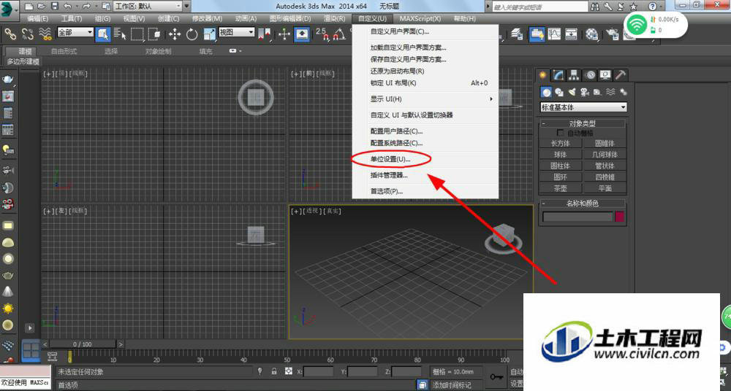Open a file with the folder icon

pyautogui.click(x=42, y=7)
